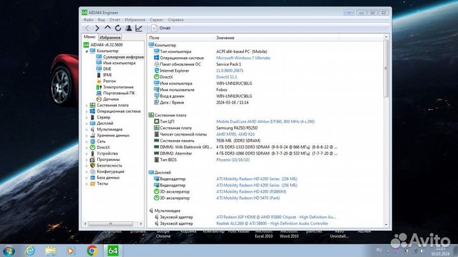Open the Realtek ALC269 audio controller link
This screenshot has height=257, width=458.
pyautogui.click(x=272, y=223)
